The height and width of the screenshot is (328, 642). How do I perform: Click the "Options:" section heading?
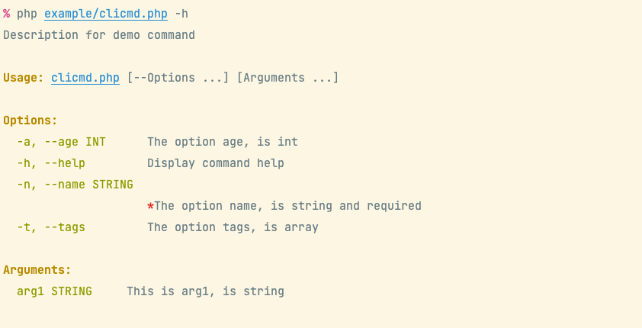(30, 121)
